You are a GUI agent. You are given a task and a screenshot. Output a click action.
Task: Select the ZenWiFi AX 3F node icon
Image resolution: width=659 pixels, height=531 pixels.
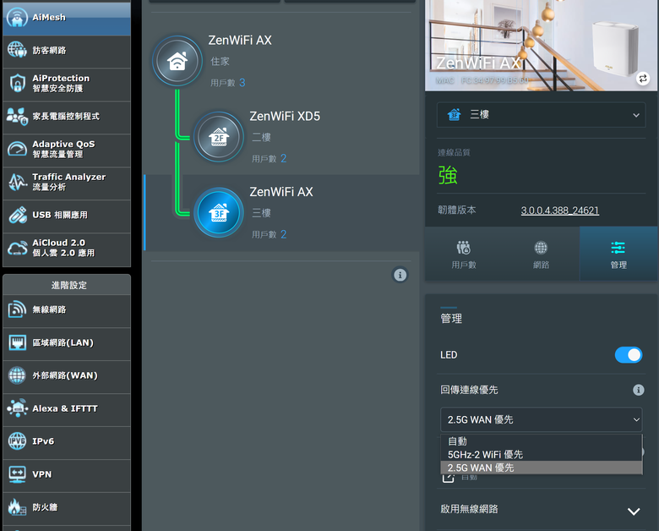click(x=219, y=212)
